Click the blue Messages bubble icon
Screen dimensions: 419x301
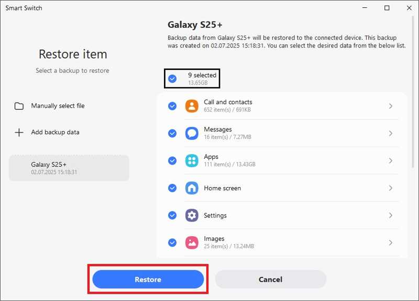(192, 133)
